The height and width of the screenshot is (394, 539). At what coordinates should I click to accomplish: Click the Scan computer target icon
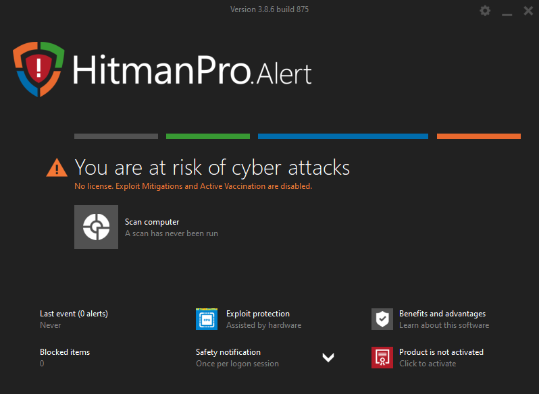point(96,227)
